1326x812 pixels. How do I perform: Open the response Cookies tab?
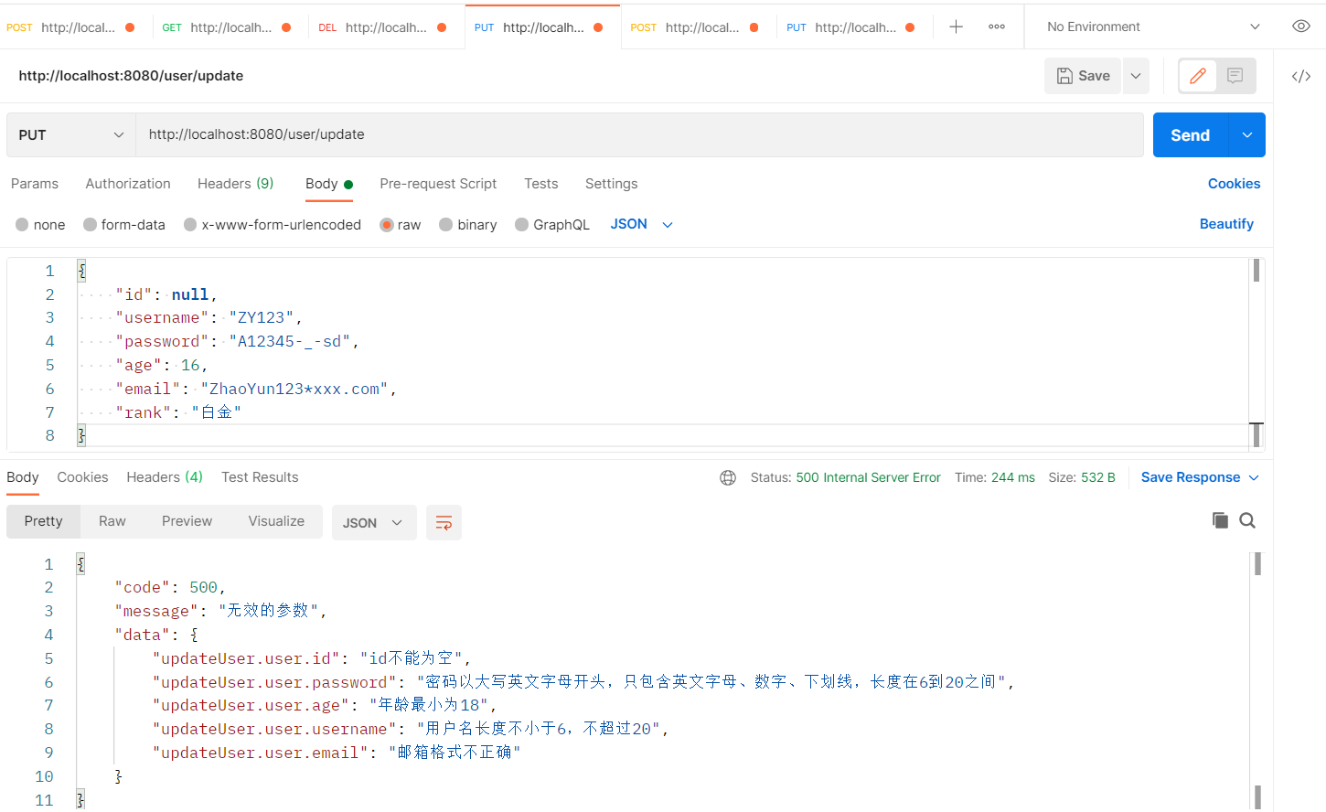82,477
